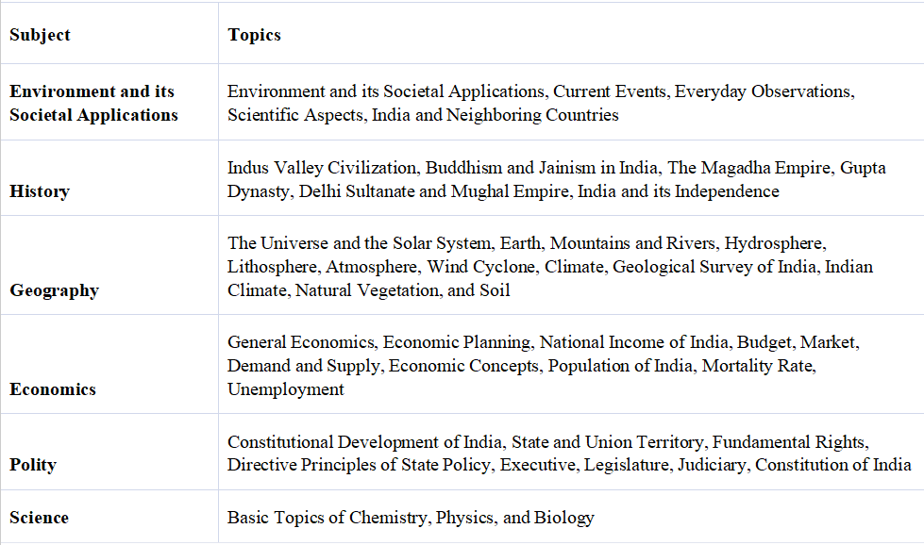924x545 pixels.
Task: Click the Geological Survey of India text
Action: [x=714, y=267]
